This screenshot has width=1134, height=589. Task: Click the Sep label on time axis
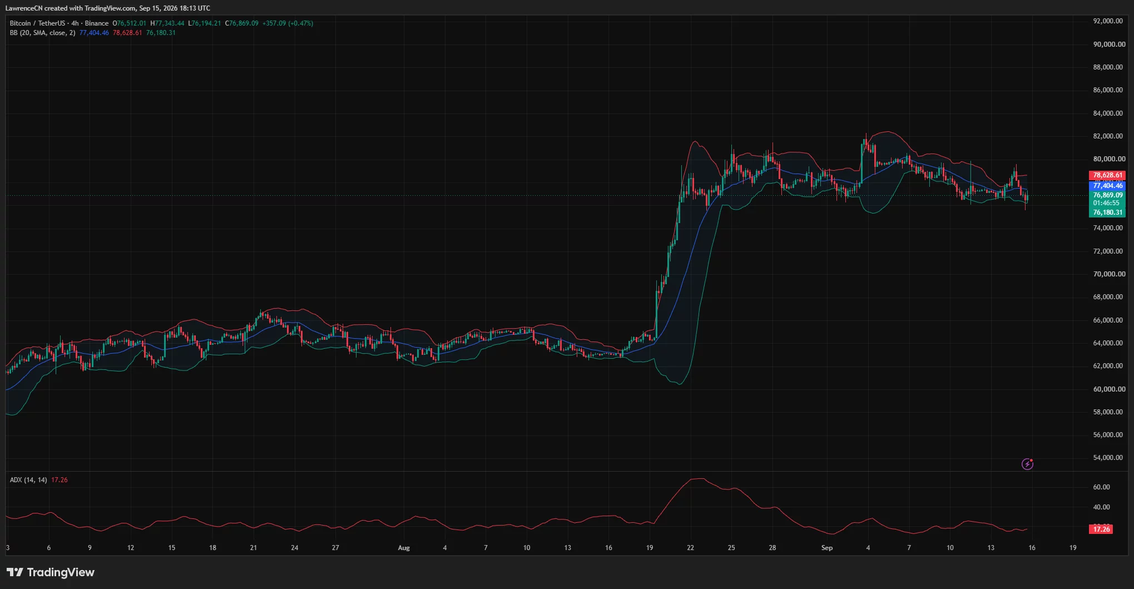coord(827,548)
